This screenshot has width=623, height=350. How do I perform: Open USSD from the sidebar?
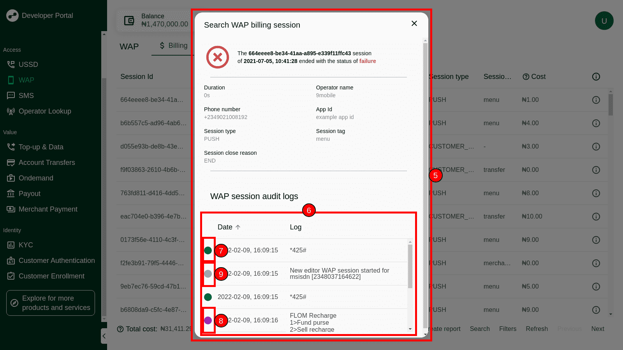click(28, 65)
